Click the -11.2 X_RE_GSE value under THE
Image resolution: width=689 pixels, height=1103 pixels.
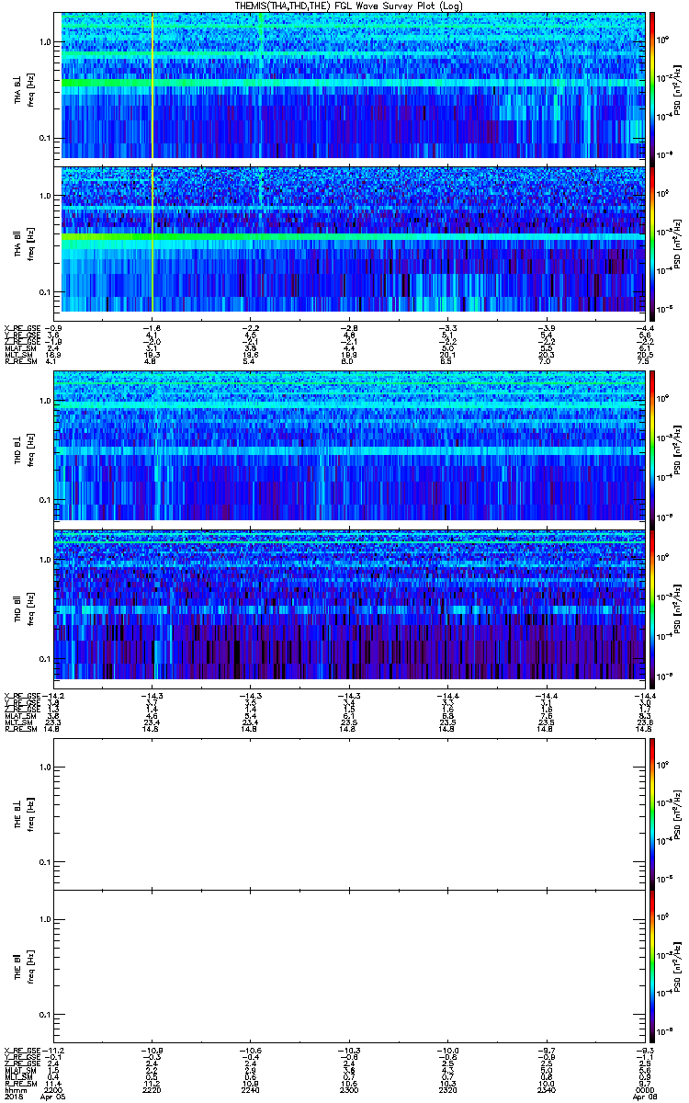[x=53, y=1052]
